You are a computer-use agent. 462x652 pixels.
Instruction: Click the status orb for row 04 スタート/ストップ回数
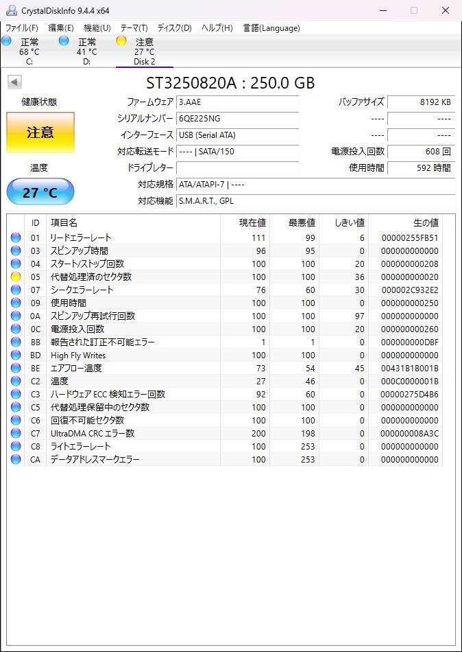[16, 264]
